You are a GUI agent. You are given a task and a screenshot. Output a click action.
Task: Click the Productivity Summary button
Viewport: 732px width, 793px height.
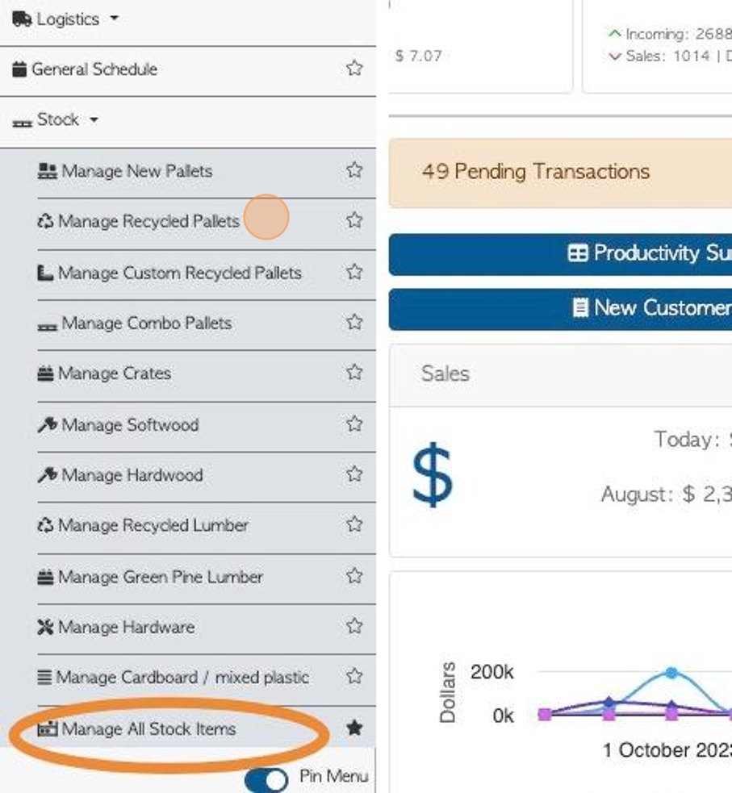coord(561,254)
